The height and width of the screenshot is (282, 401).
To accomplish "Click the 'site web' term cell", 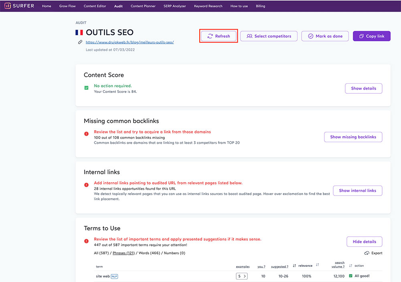I will (103, 276).
